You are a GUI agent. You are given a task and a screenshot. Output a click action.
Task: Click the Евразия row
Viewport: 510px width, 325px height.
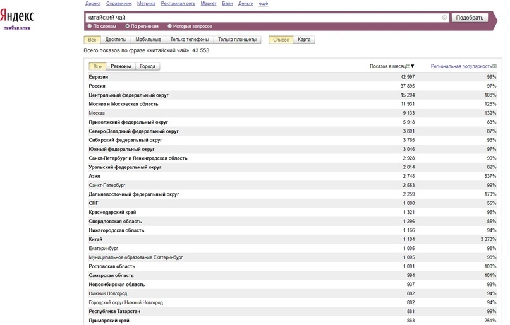point(293,77)
